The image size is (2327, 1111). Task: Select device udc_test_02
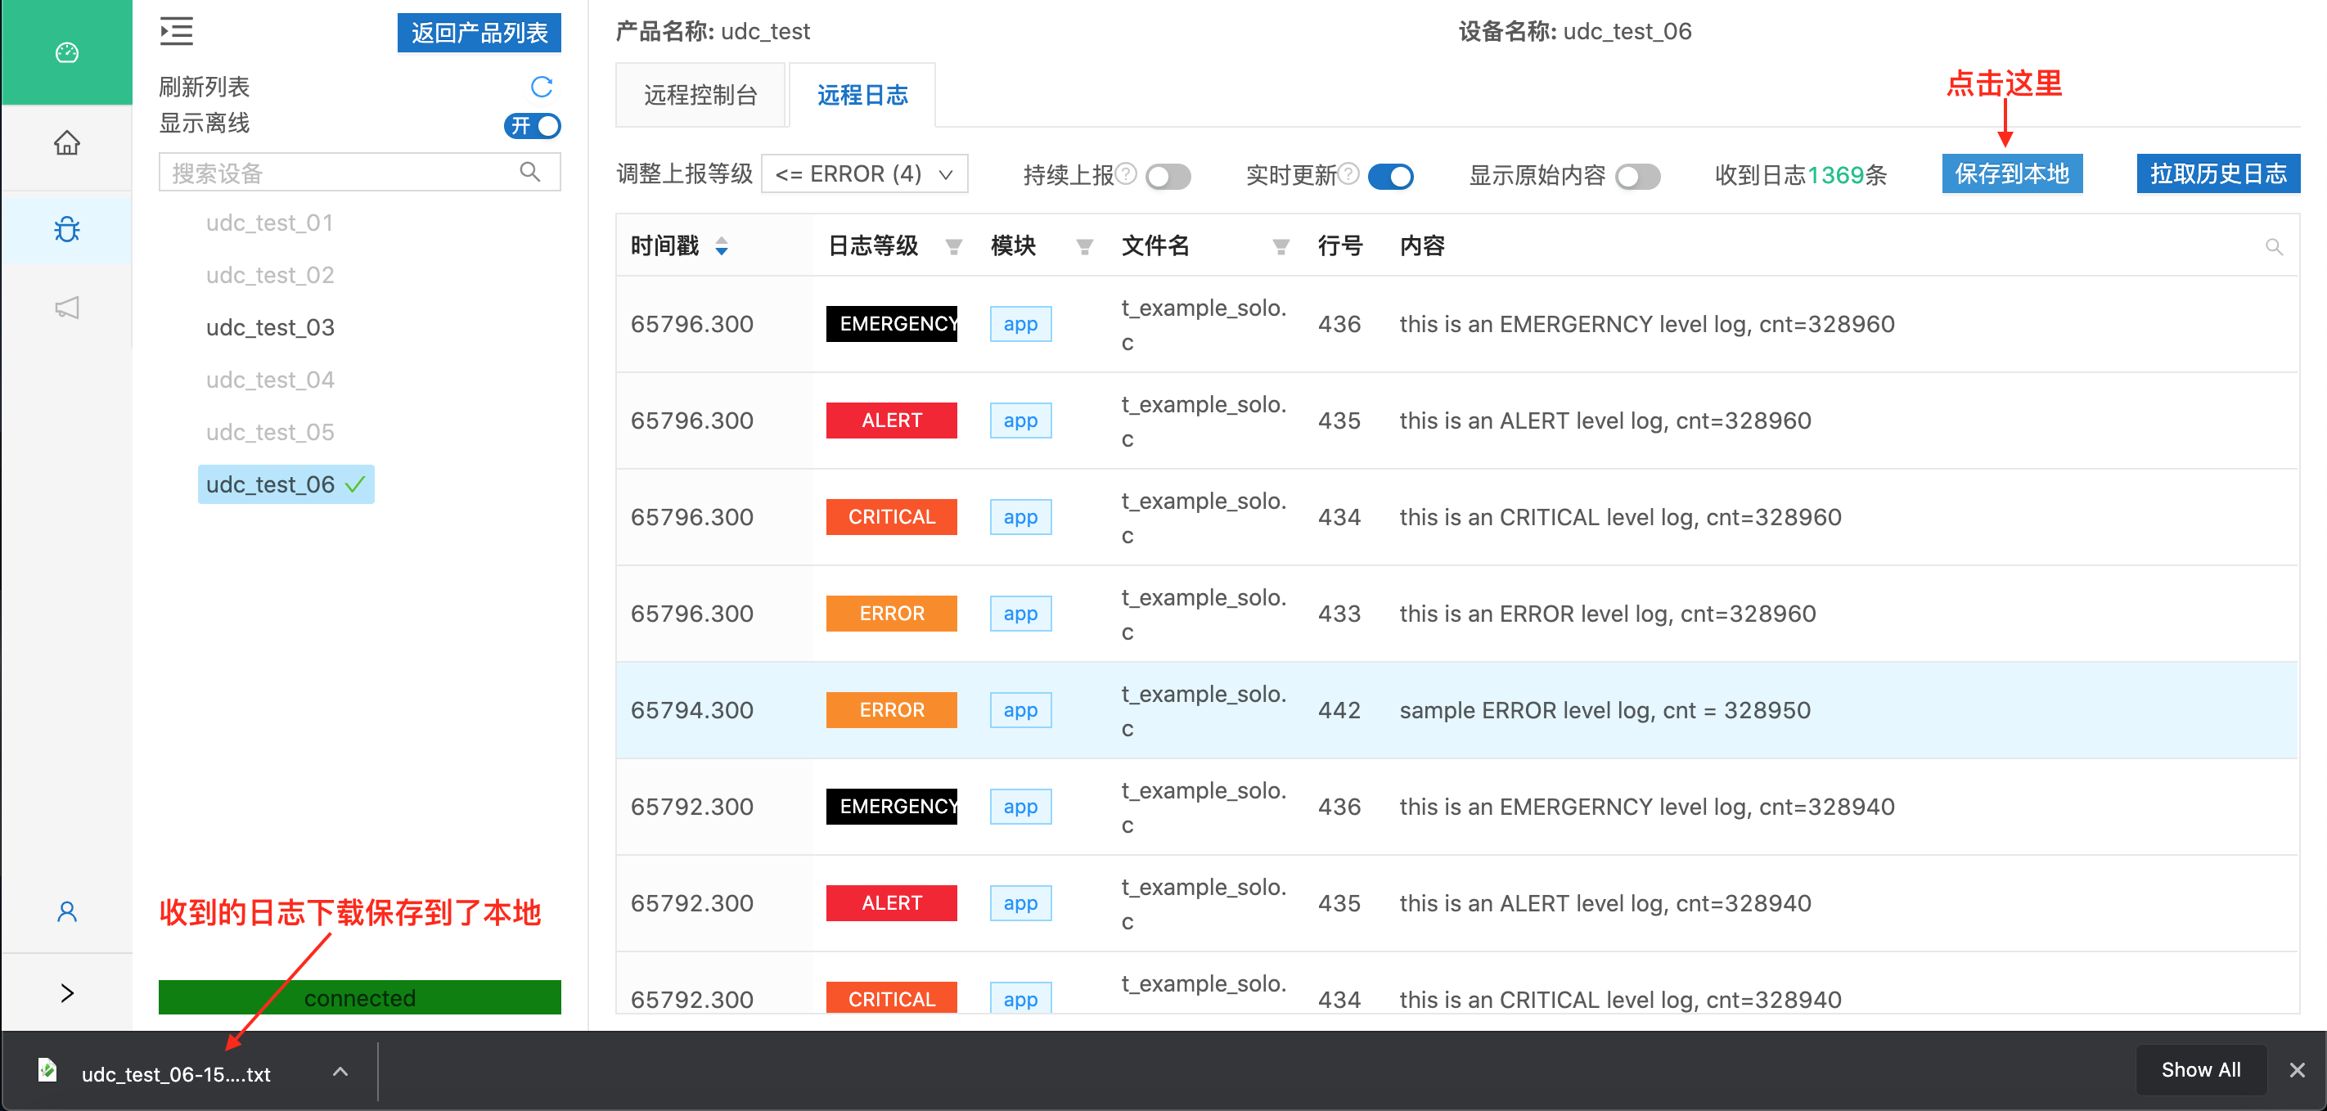point(269,275)
